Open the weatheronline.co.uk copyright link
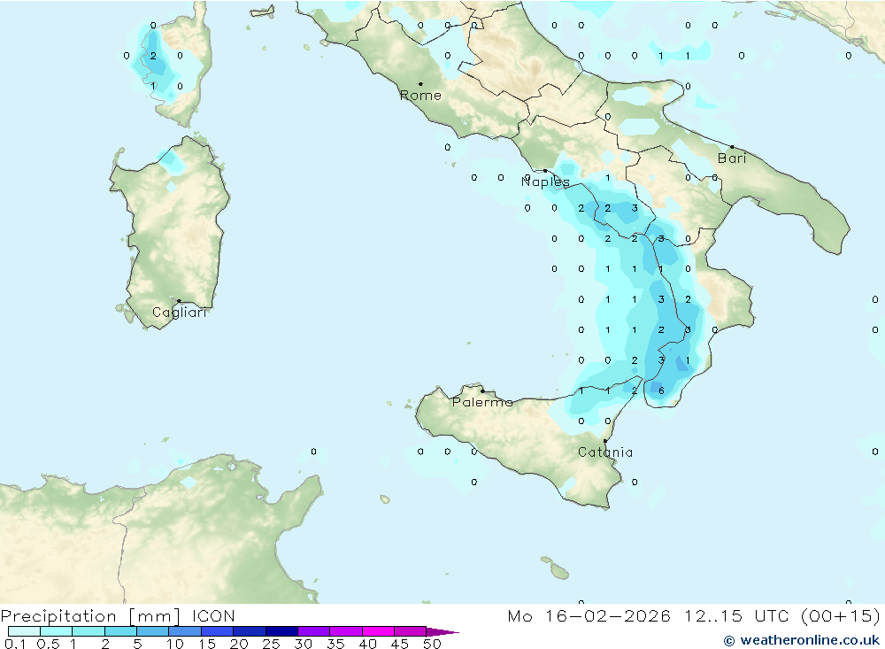Image resolution: width=885 pixels, height=649 pixels. [802, 640]
